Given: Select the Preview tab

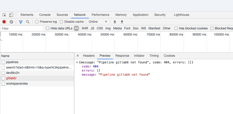Looking at the screenshot, I should pos(105,56).
